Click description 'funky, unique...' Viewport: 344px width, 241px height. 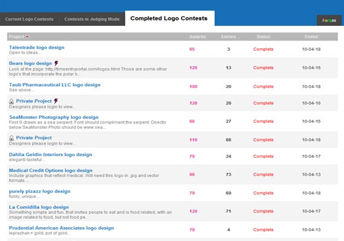click(24, 196)
